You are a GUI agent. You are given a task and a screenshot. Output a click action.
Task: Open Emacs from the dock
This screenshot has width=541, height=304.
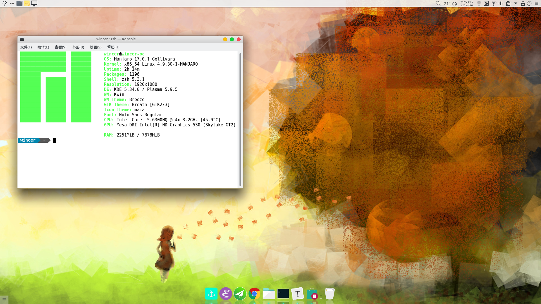point(226,294)
